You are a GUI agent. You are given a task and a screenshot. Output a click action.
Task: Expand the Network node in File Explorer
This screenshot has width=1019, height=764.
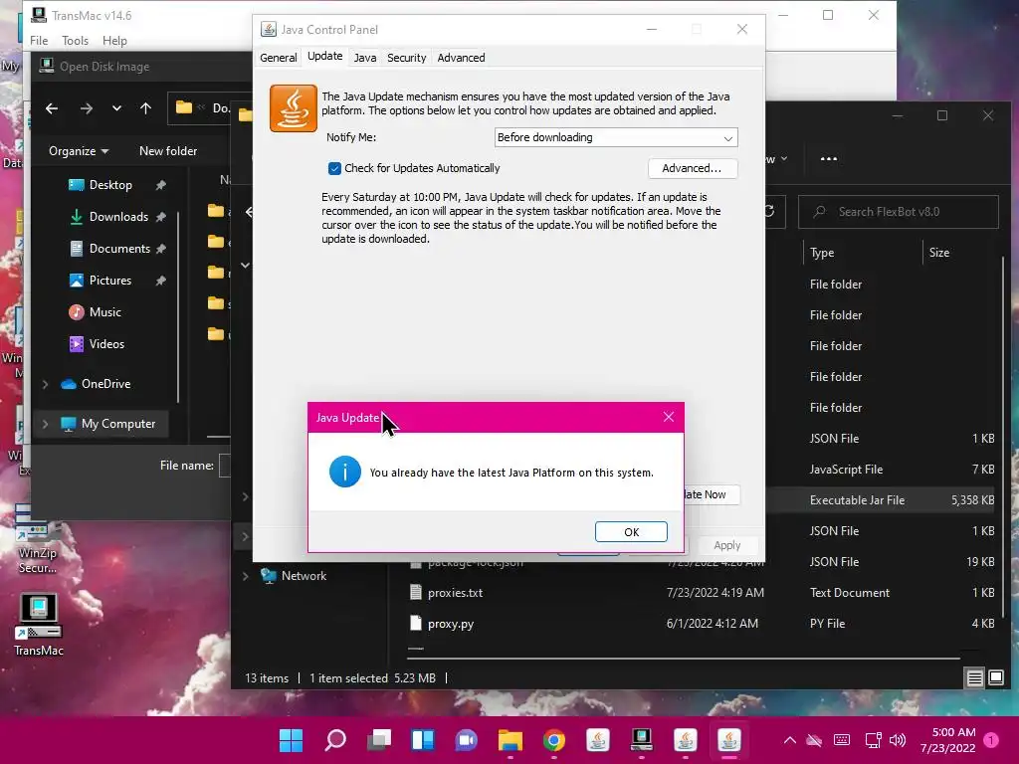(246, 576)
